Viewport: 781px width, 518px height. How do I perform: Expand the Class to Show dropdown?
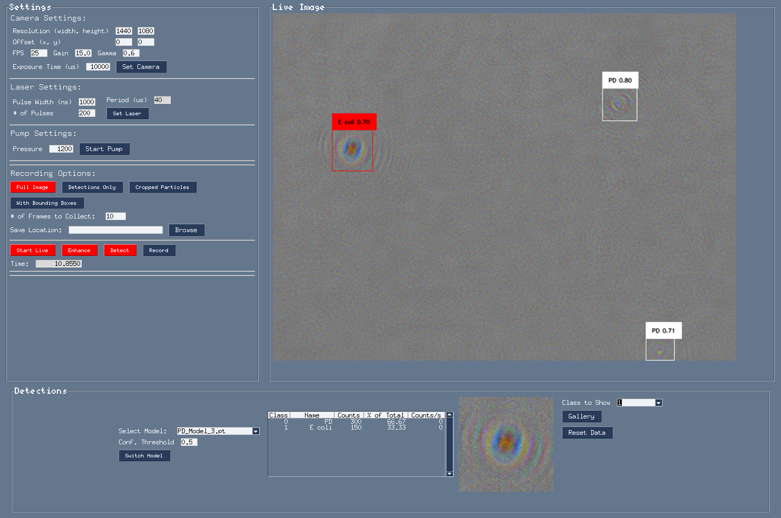coord(658,403)
